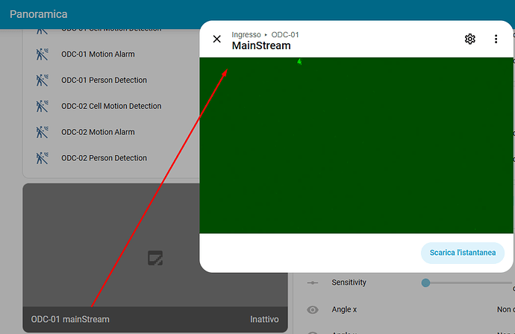Click motion icon beside ODC-02 Cell Motion Detection
Image resolution: width=515 pixels, height=334 pixels.
[42, 106]
